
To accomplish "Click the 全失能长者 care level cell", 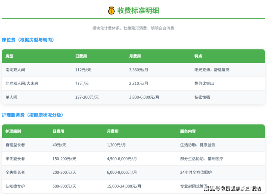I will tap(15, 172).
